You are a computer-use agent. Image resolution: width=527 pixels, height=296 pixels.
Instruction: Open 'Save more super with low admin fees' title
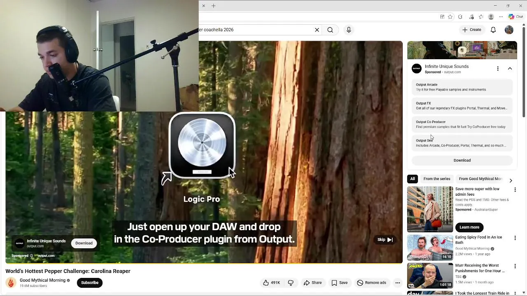tap(477, 192)
